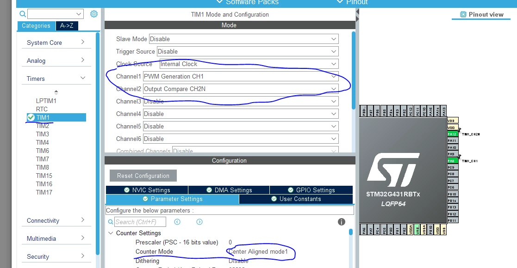Click the Reset Configuration button

pyautogui.click(x=143, y=176)
